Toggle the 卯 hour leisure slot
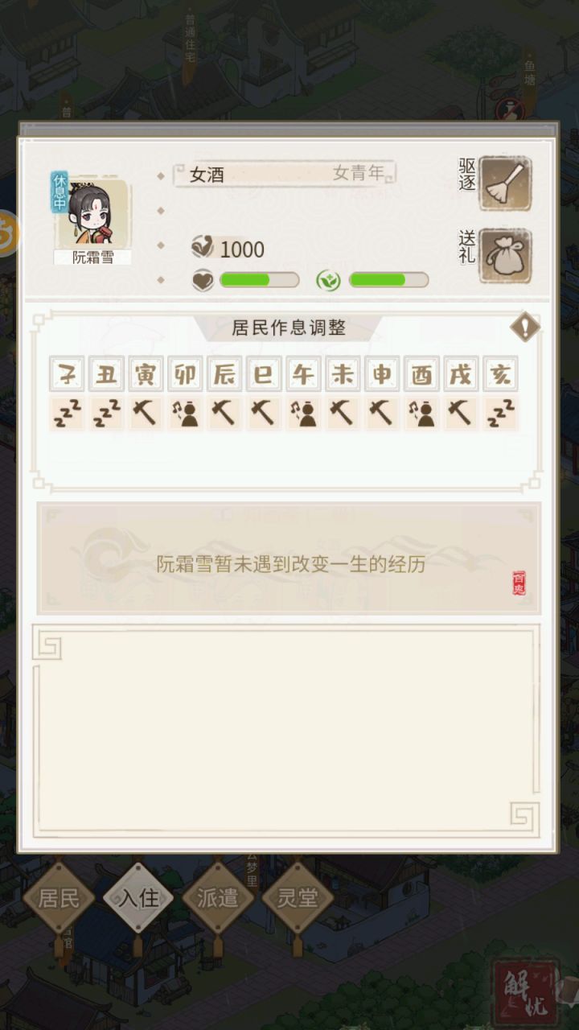Image resolution: width=579 pixels, height=1030 pixels. 185,414
